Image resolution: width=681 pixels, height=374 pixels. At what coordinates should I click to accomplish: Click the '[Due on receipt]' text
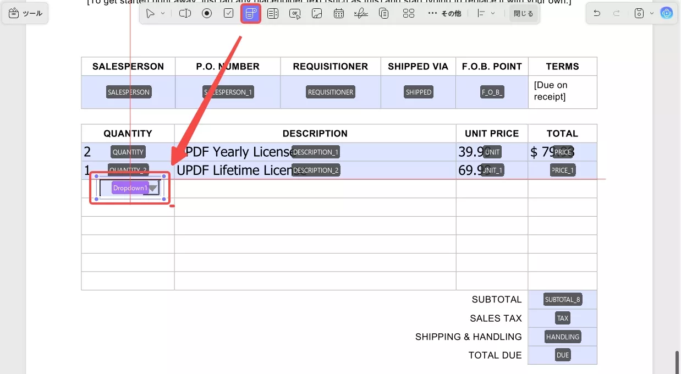(551, 91)
